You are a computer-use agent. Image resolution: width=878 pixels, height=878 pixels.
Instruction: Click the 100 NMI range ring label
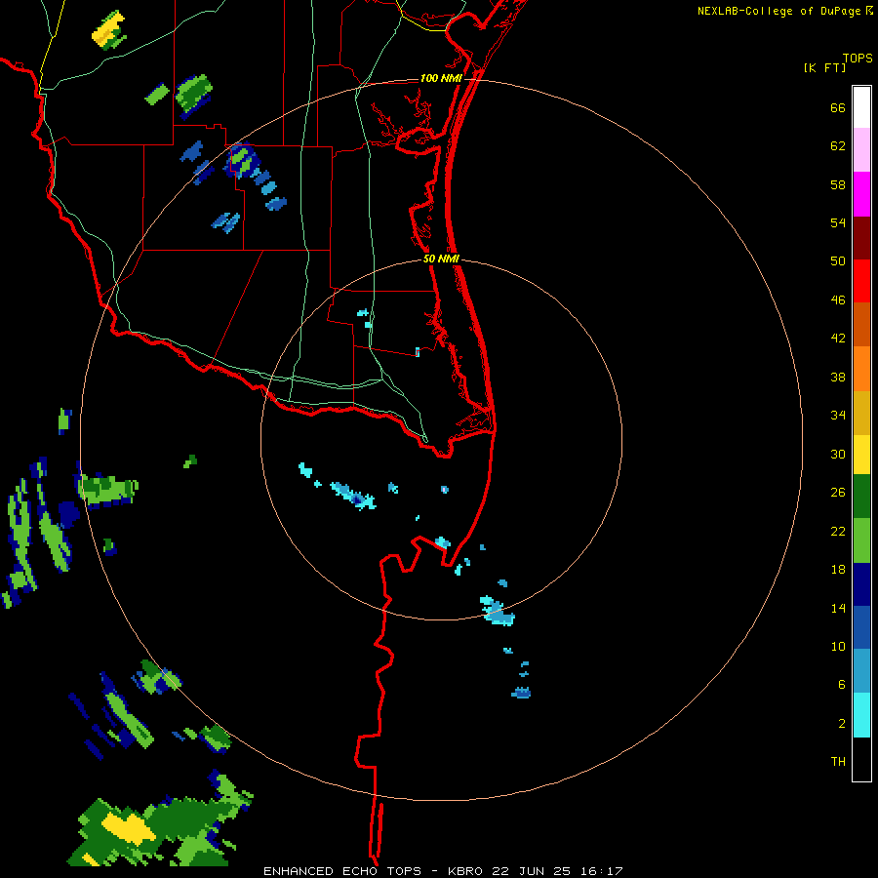point(441,78)
